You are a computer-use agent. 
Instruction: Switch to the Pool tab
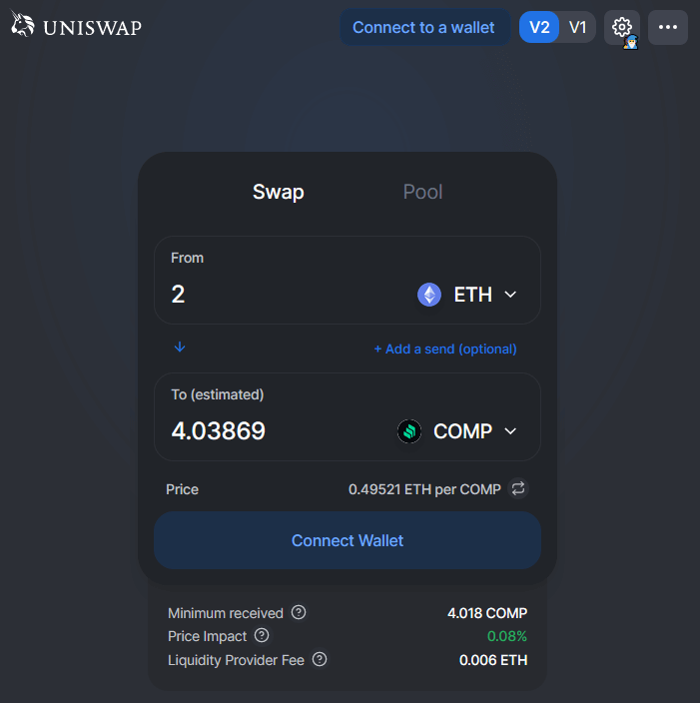pyautogui.click(x=422, y=192)
